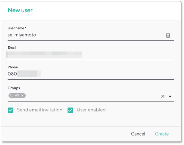Toggle the Send email invitation checkbox
Image resolution: width=184 pixels, height=145 pixels.
tap(11, 110)
